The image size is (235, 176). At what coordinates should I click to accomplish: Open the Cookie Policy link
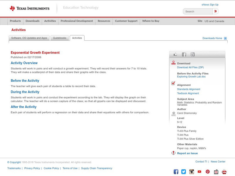tap(51, 168)
